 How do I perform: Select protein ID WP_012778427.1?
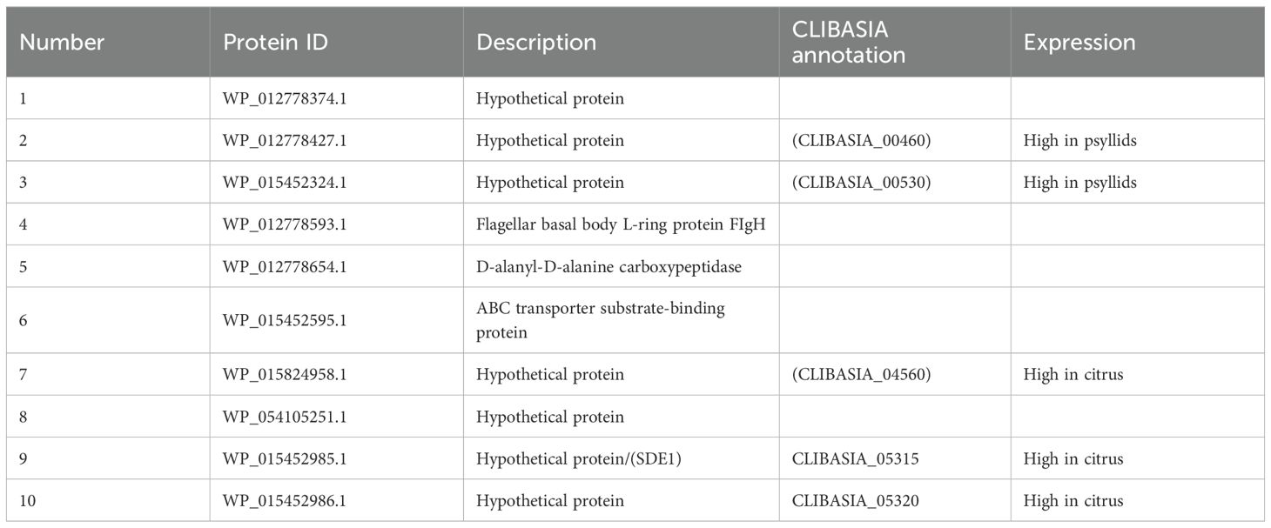click(x=285, y=140)
